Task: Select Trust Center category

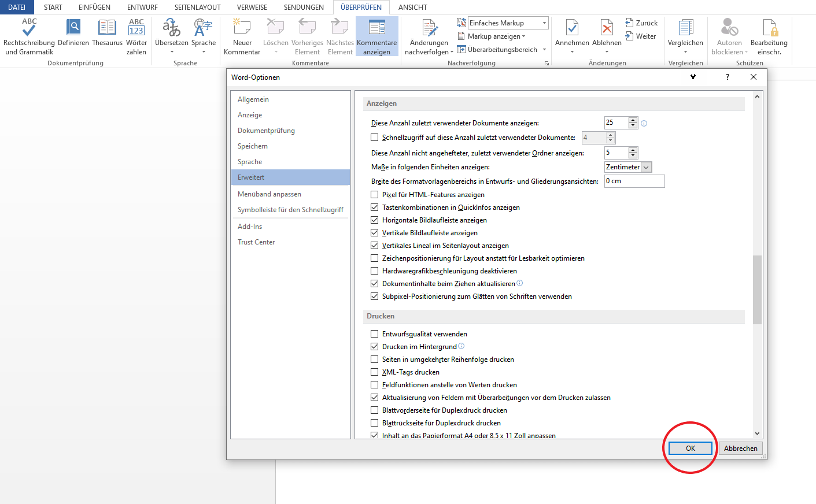Action: 290,242
